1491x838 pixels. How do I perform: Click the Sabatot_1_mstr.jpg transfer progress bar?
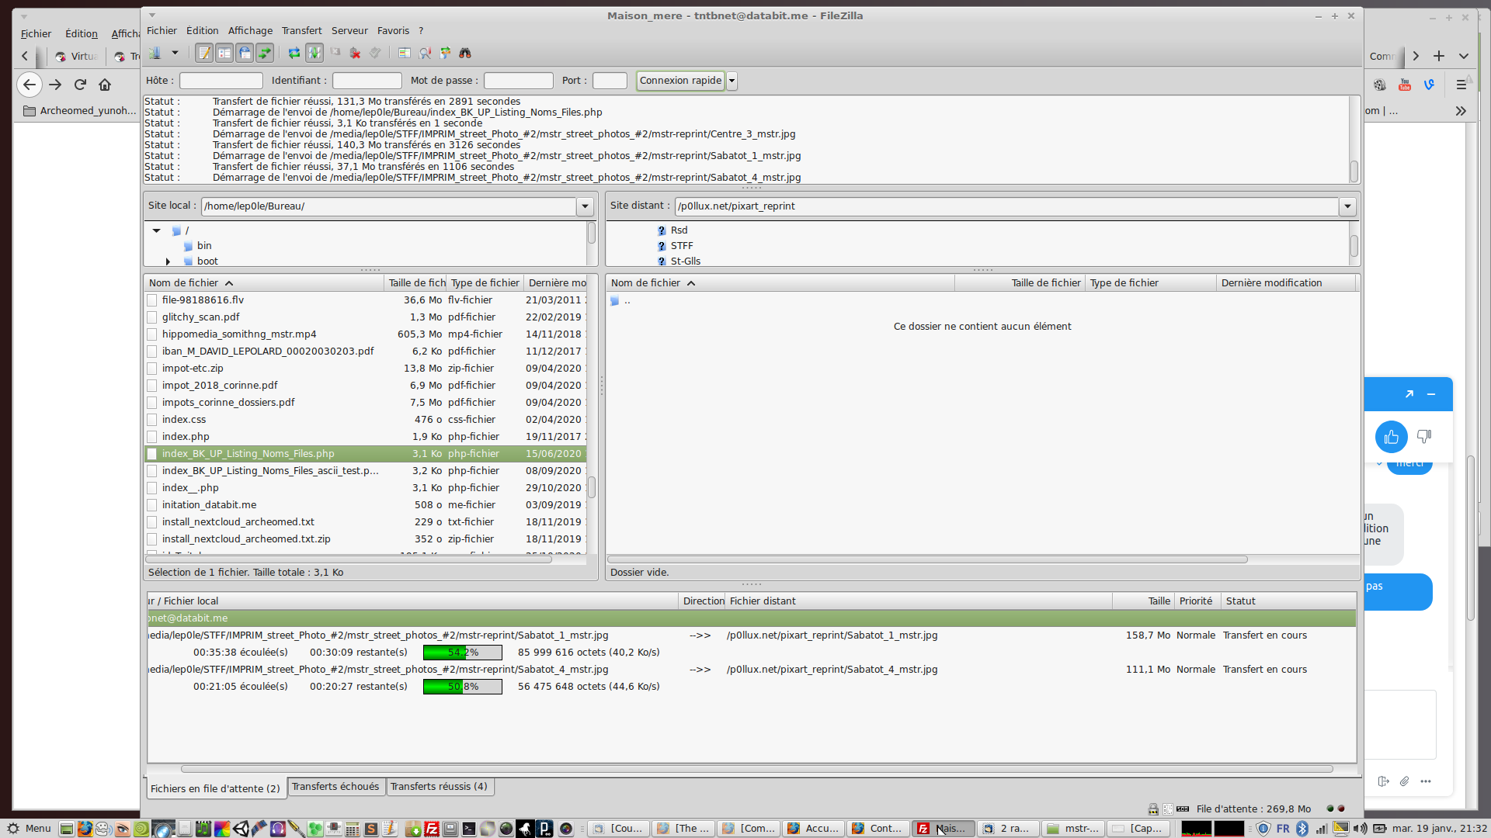click(462, 653)
